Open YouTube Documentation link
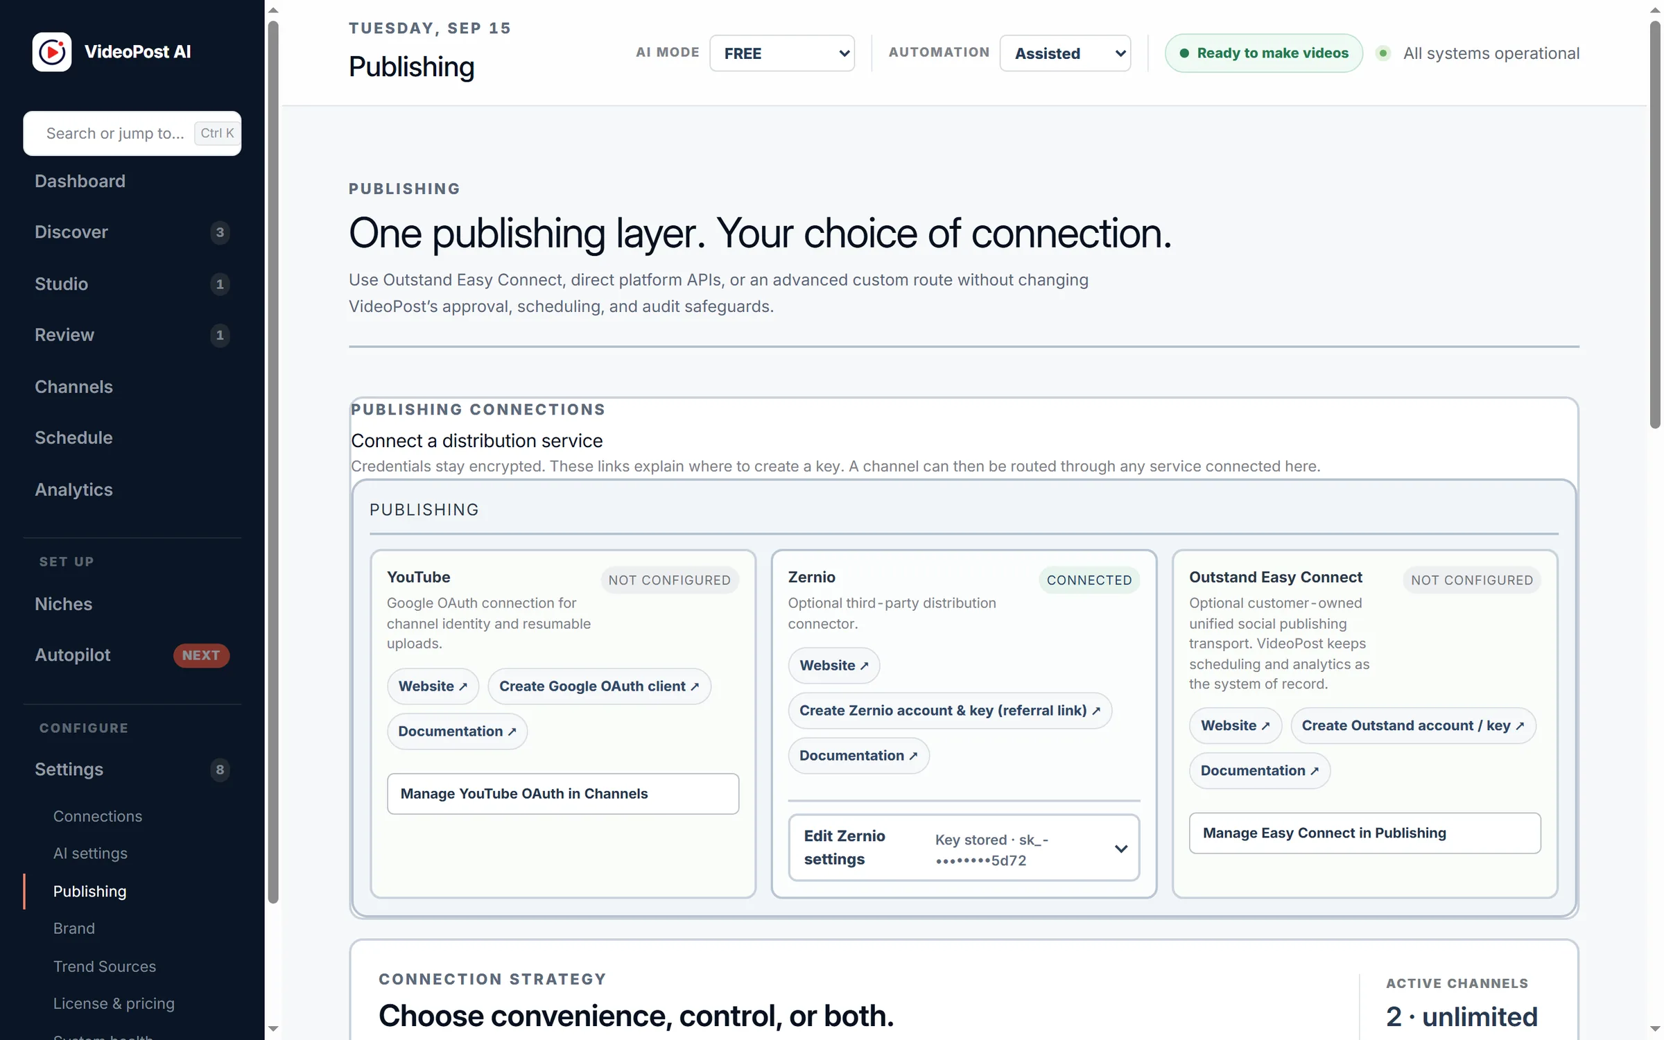The image size is (1664, 1040). tap(457, 731)
